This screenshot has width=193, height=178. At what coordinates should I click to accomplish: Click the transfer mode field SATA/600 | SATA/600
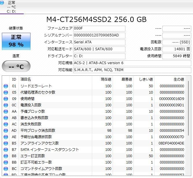[99, 49]
